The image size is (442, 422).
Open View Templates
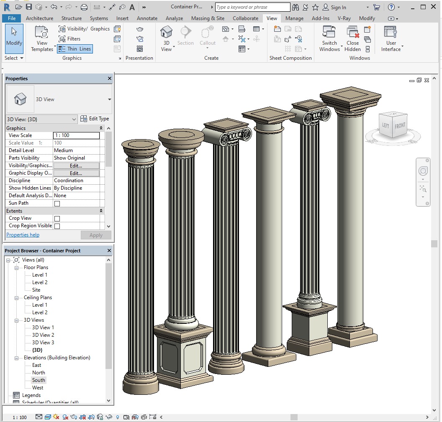pos(42,38)
